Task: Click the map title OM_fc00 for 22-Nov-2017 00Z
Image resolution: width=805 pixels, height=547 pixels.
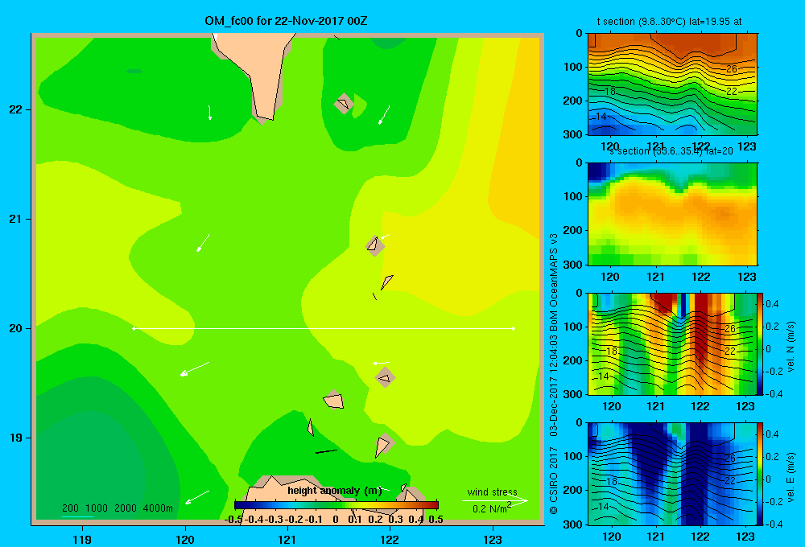Action: [286, 21]
